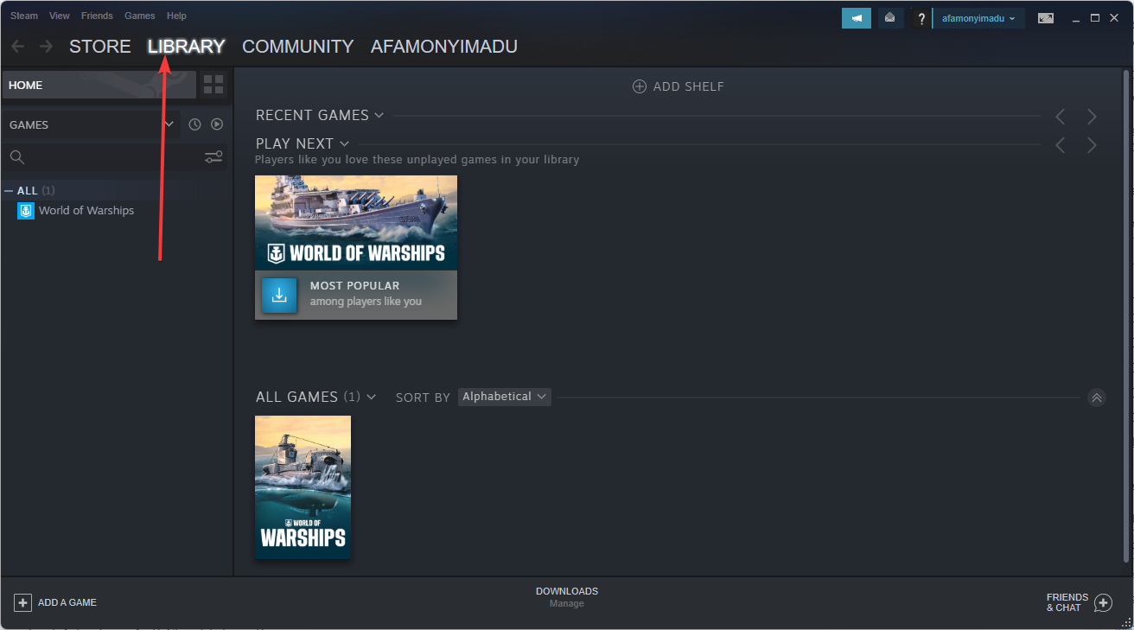Screen dimensions: 1134x630
Task: Switch to collections grid view icon
Action: coord(213,85)
